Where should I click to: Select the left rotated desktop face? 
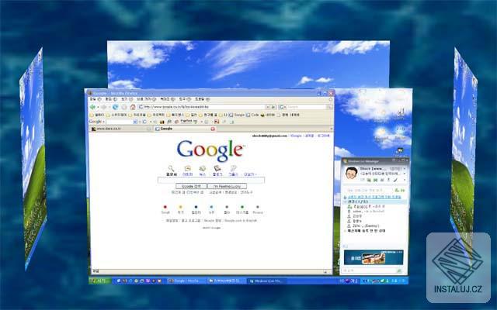(33, 160)
